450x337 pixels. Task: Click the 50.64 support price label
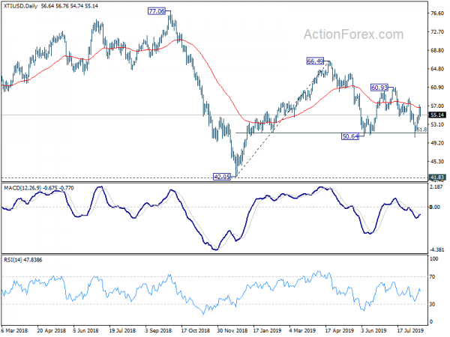click(350, 136)
